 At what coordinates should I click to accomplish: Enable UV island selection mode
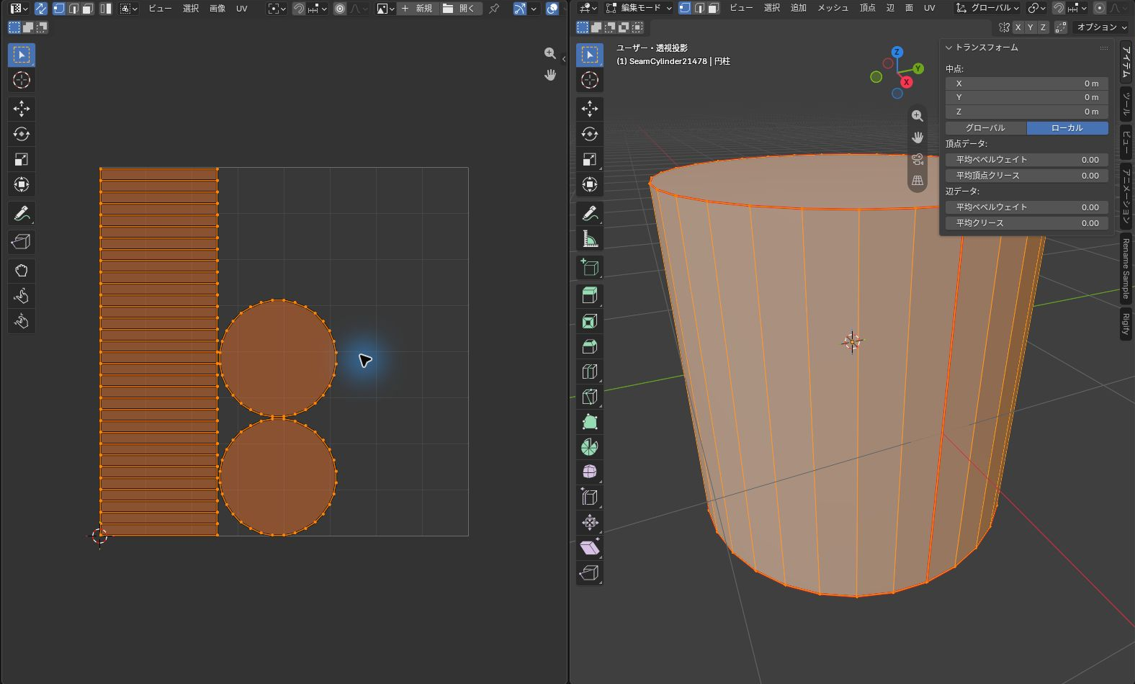106,9
